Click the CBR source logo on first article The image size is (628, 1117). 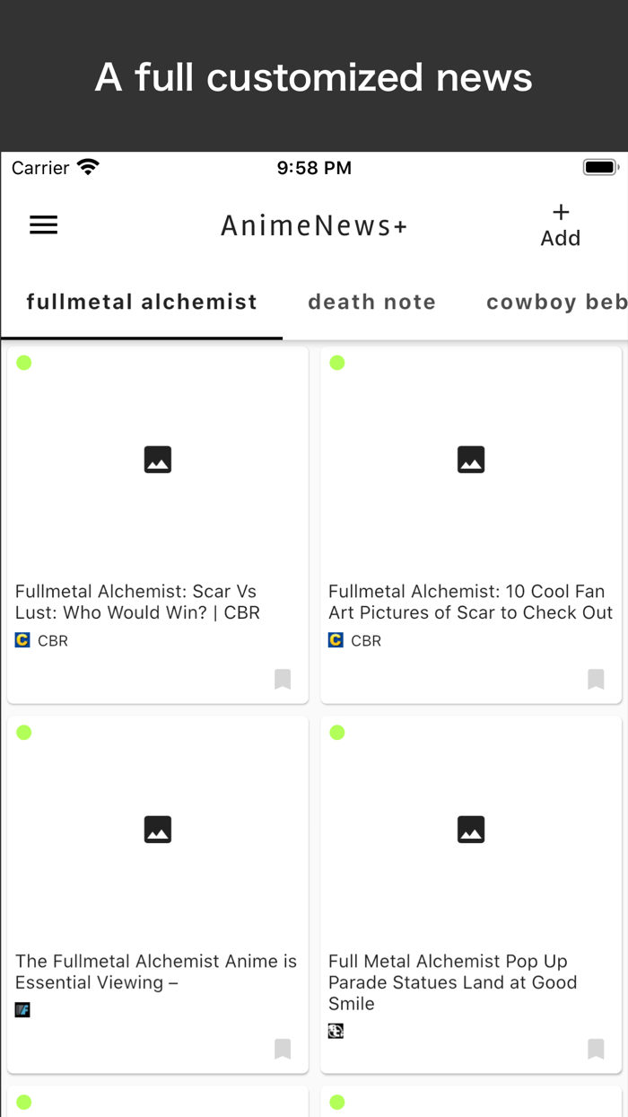[22, 640]
